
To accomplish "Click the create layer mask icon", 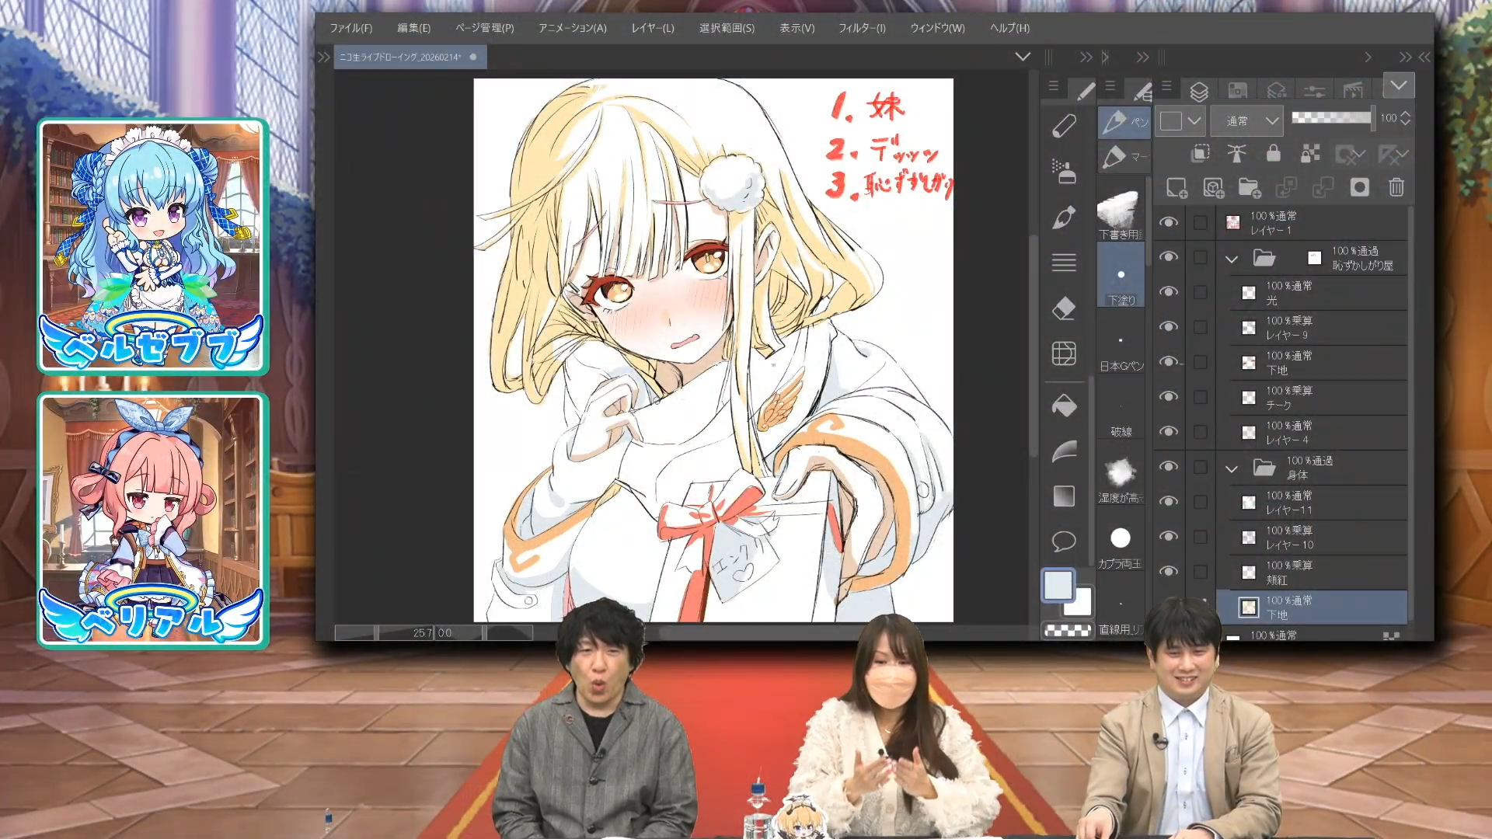I will [1359, 187].
